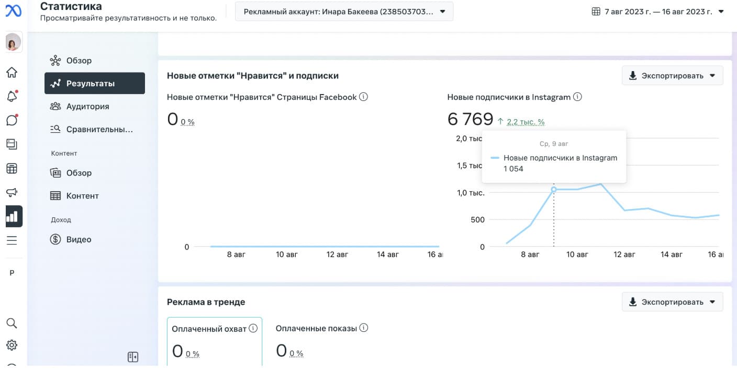Open the Видео item under Доход
The width and height of the screenshot is (737, 371).
click(x=94, y=239)
